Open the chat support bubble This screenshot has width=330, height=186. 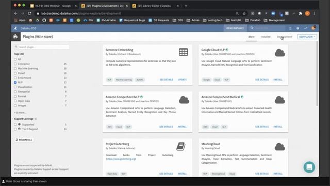coord(309,167)
